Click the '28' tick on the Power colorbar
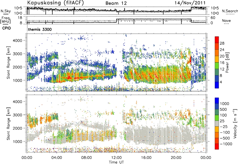The height and width of the screenshot is (164, 238). [x=222, y=43]
